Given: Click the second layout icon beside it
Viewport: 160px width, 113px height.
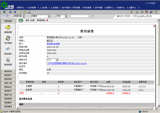Looking at the screenshot, I should tap(7, 16).
